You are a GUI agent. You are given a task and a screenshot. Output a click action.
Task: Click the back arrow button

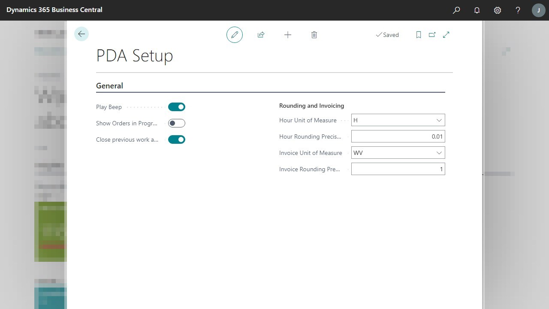click(x=81, y=34)
